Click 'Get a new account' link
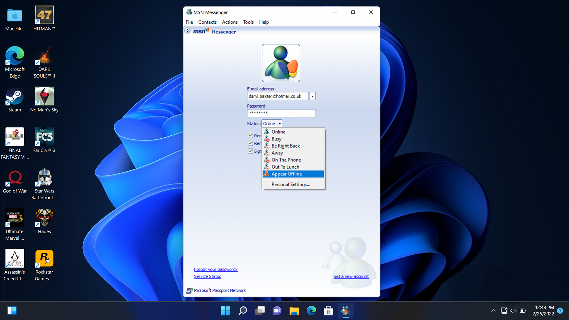 (351, 276)
